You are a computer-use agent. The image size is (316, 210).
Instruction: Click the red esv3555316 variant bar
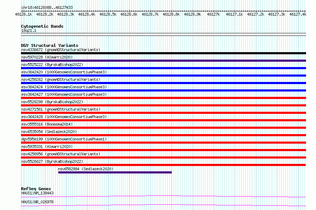[x=163, y=128]
